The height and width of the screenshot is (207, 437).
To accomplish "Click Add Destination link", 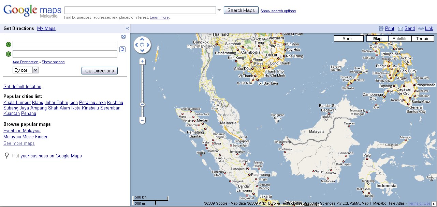I will [26, 62].
